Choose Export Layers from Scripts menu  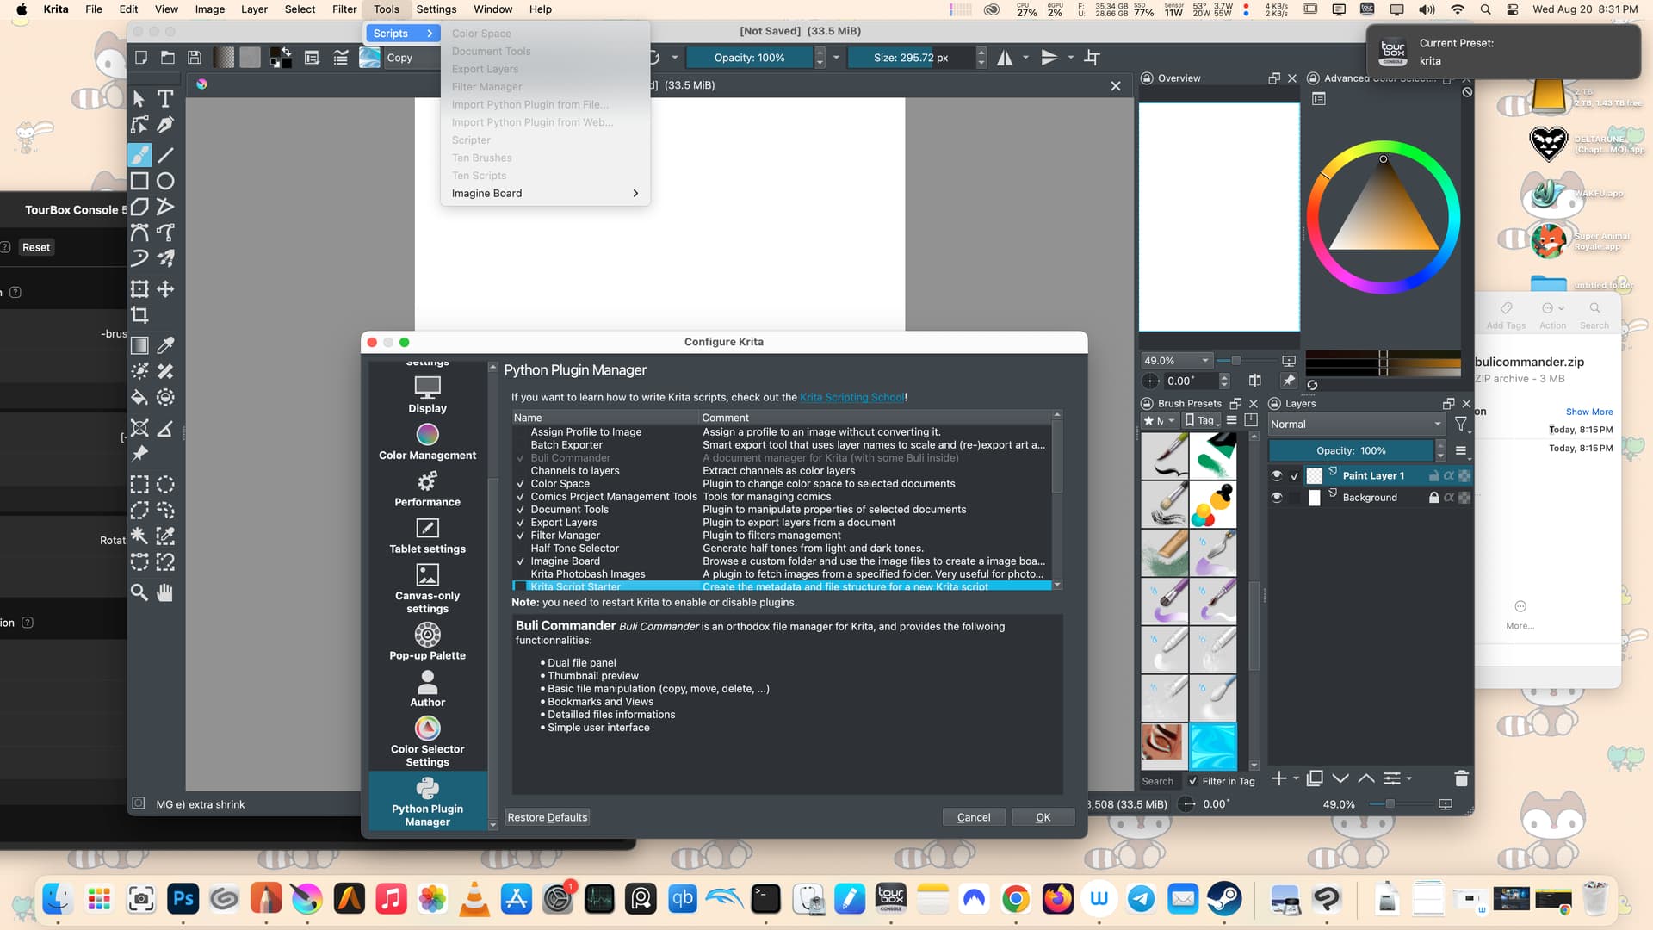485,69
